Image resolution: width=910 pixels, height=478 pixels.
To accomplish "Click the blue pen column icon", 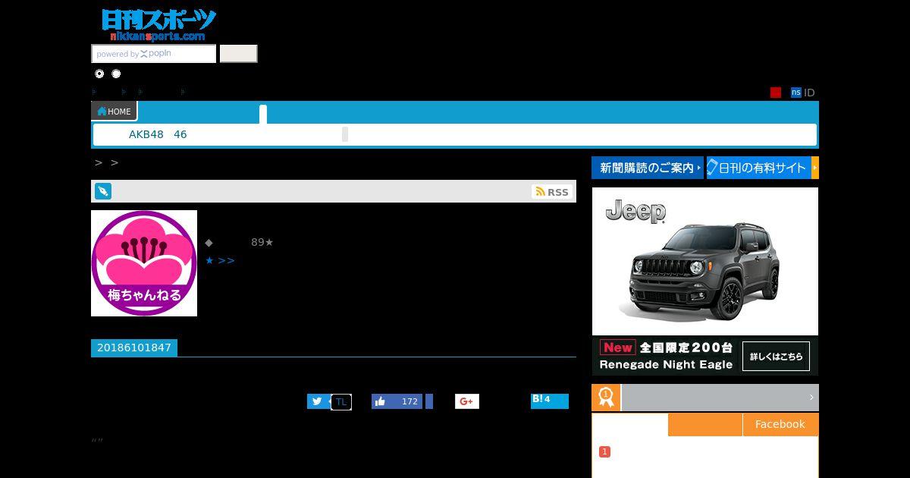I will coord(103,191).
